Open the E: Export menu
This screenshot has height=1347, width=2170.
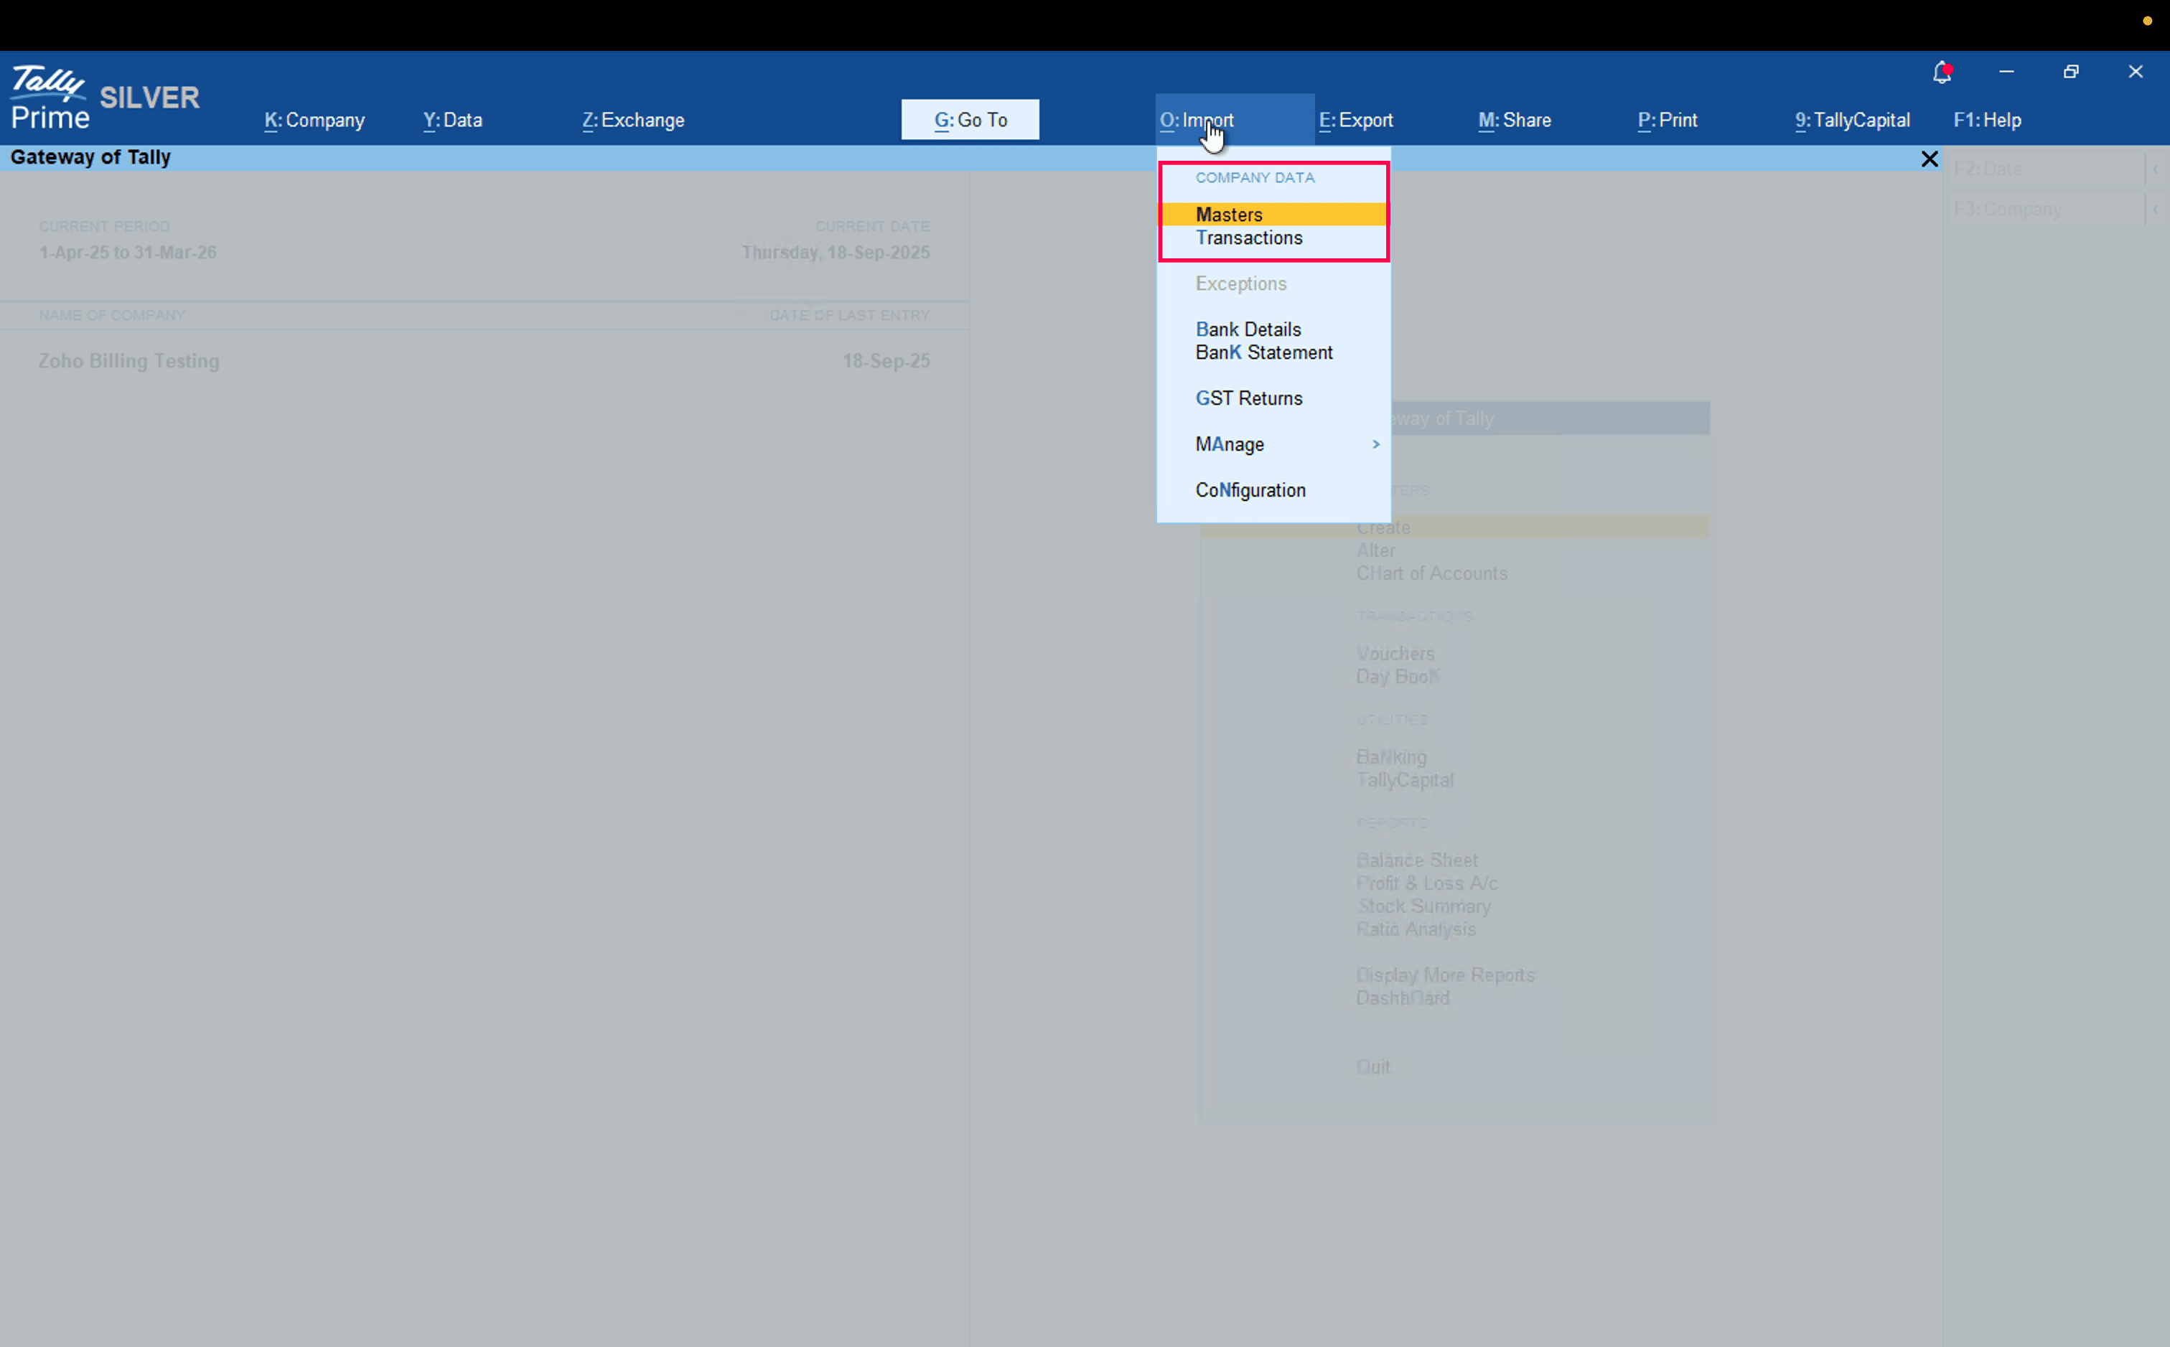coord(1355,121)
